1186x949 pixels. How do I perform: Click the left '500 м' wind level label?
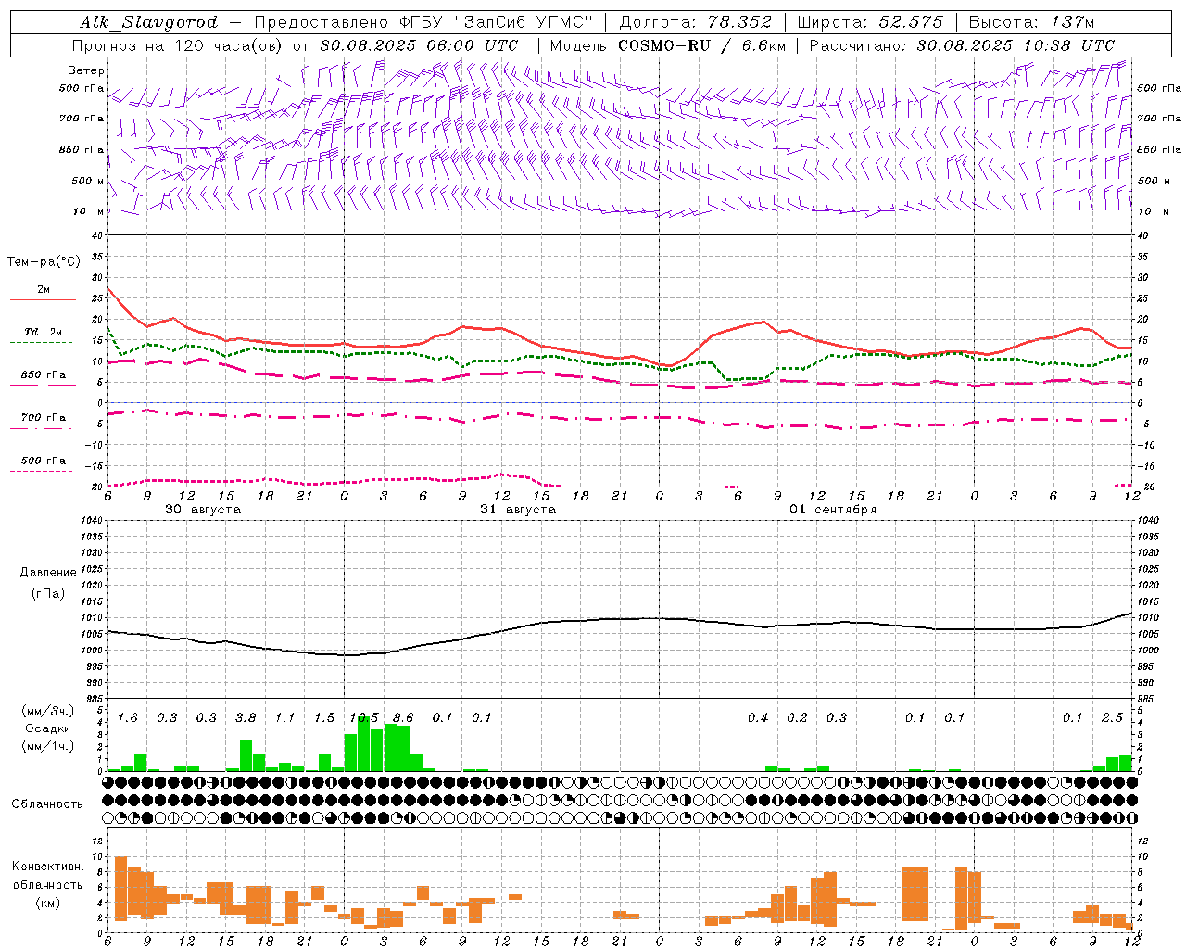88,181
